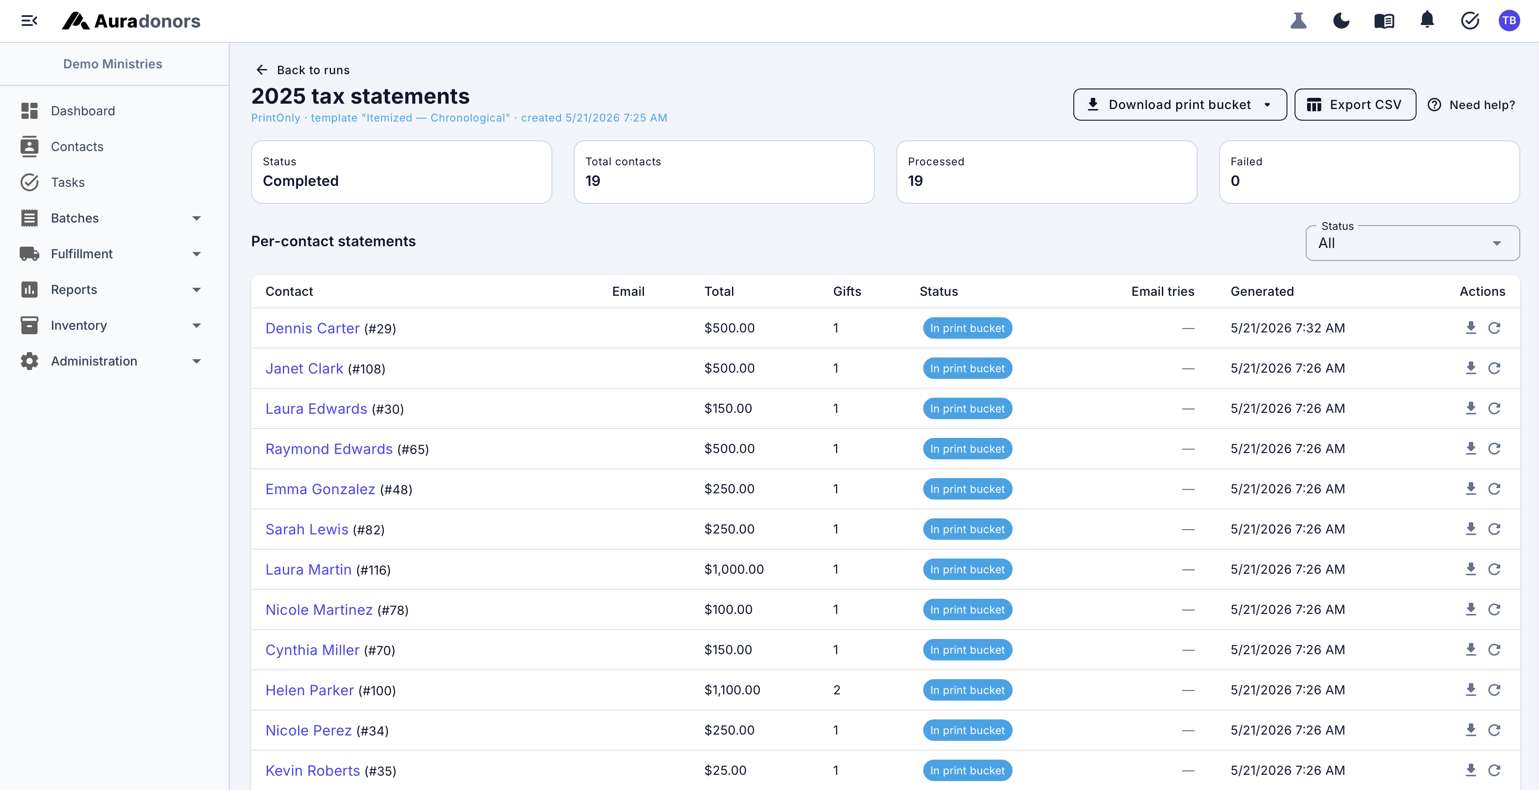Collapse the sidebar menu icon

(29, 21)
